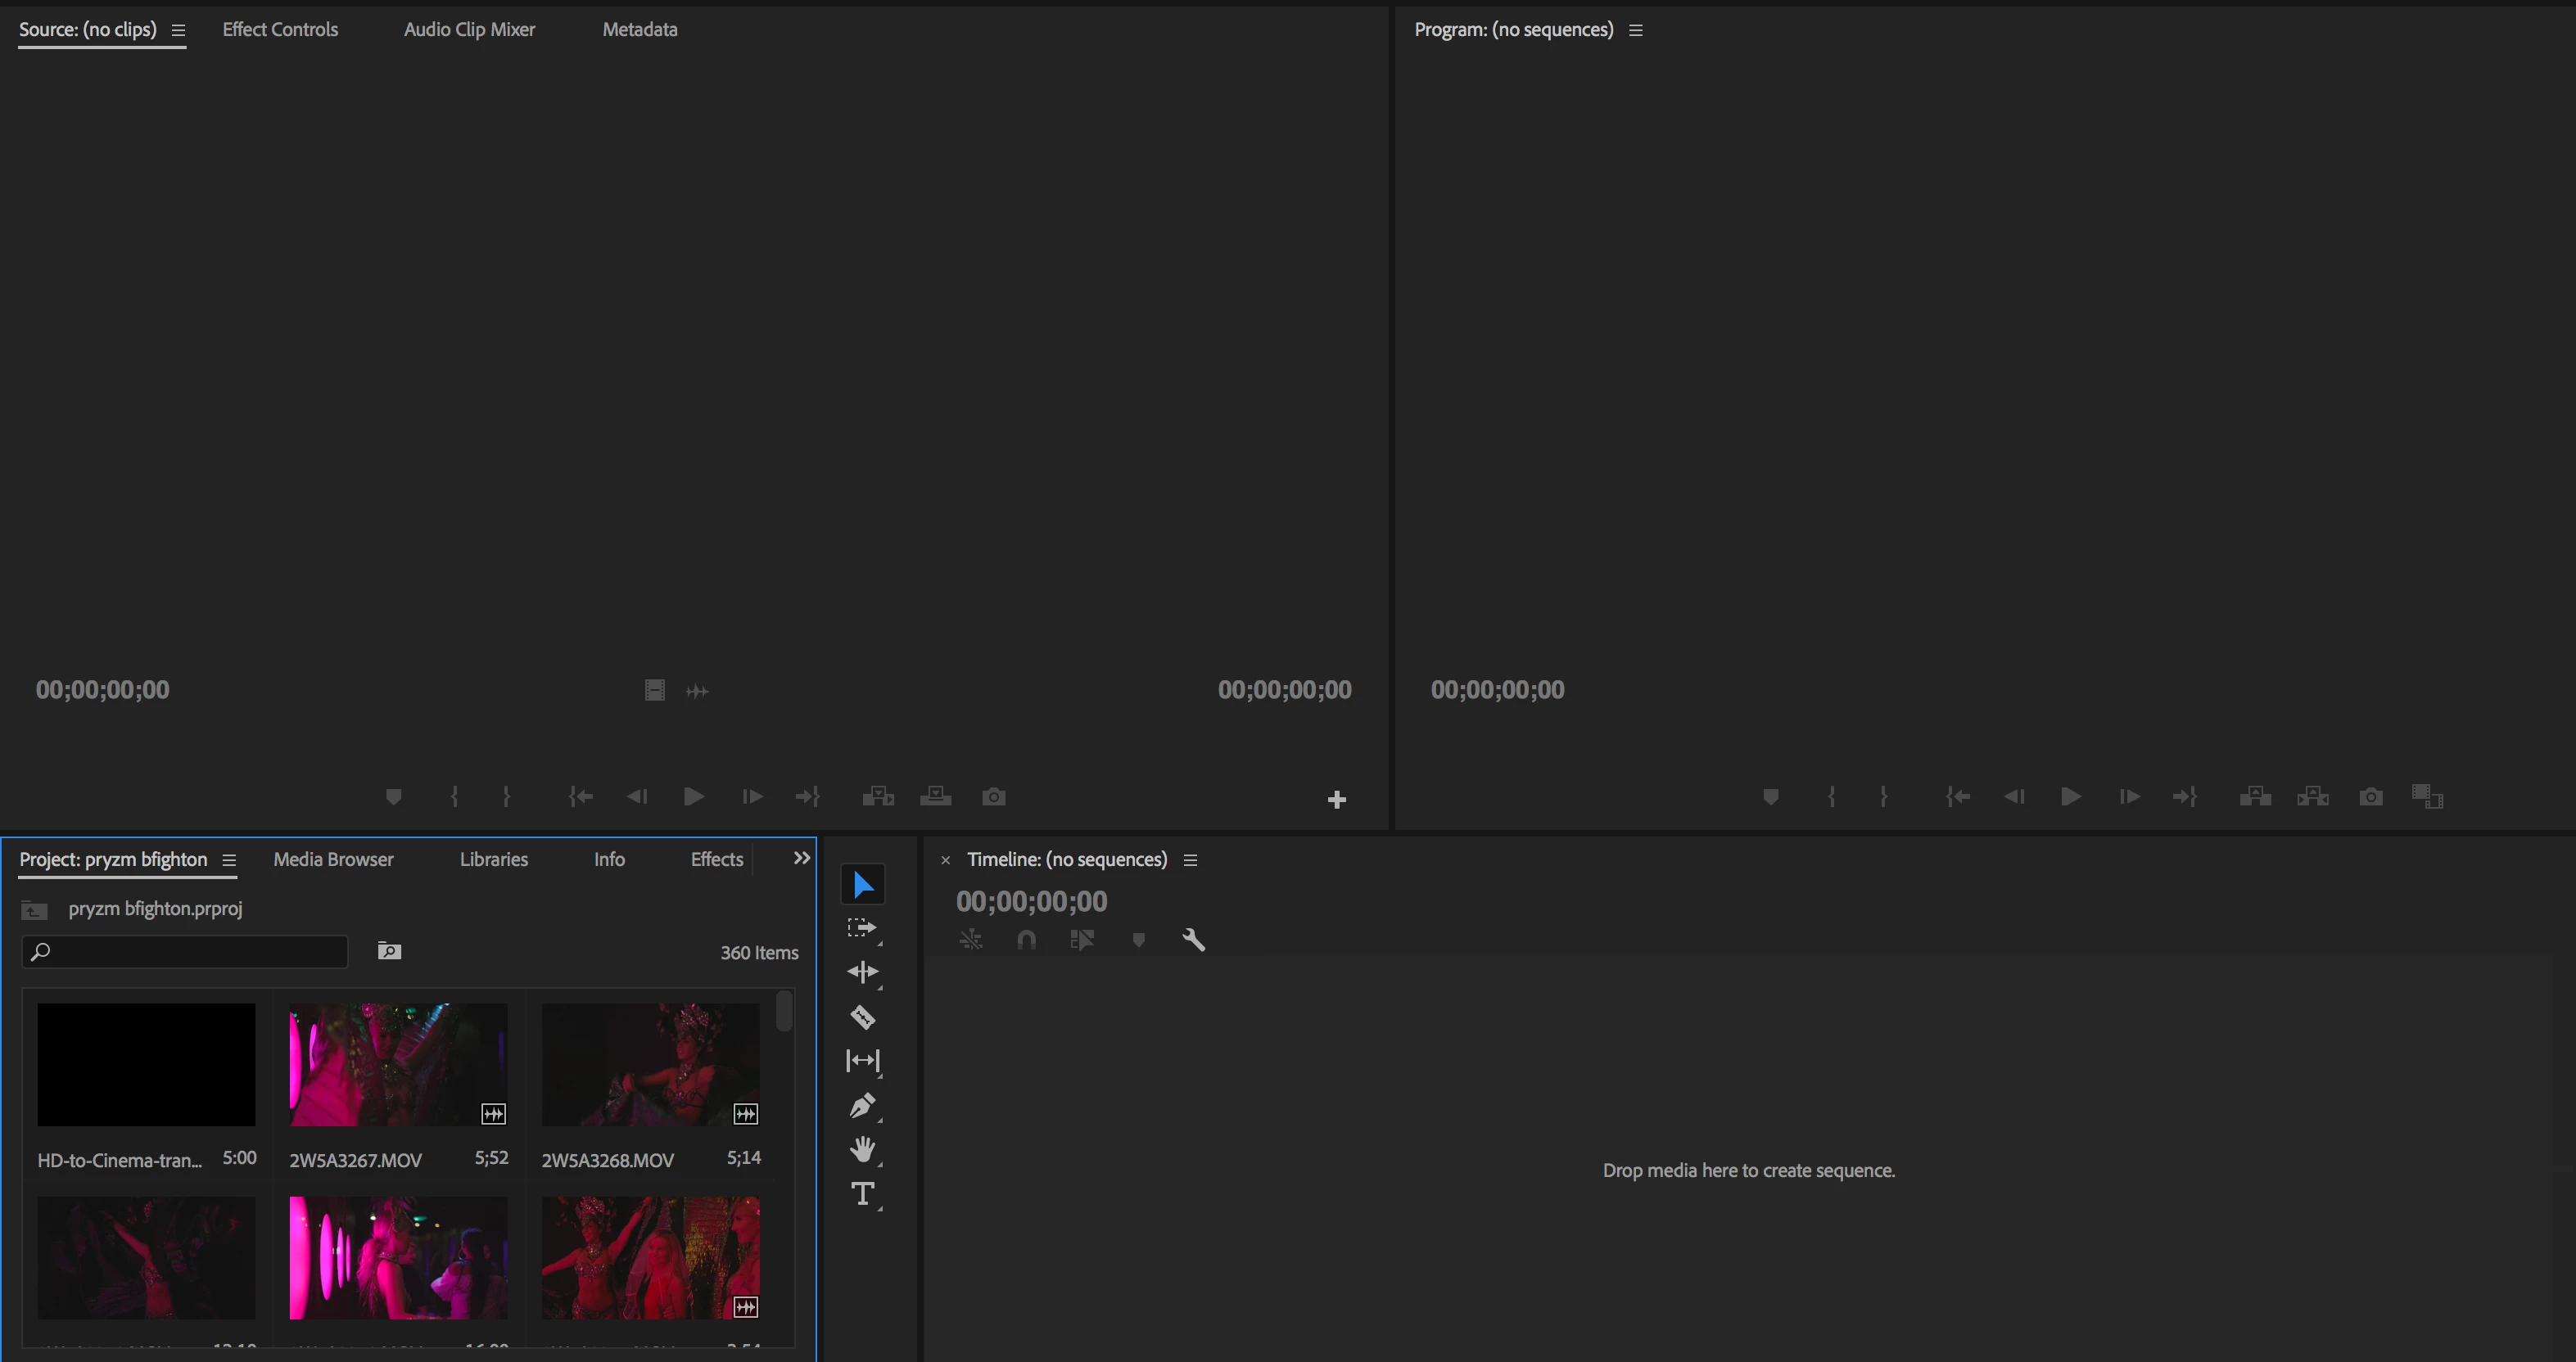Toggle Snap magnet in Timeline
The width and height of the screenshot is (2576, 1362).
click(x=1026, y=940)
